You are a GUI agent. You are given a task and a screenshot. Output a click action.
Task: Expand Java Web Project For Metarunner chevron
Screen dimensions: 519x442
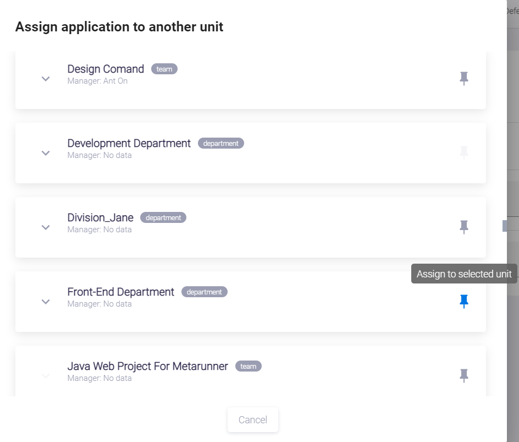(46, 376)
